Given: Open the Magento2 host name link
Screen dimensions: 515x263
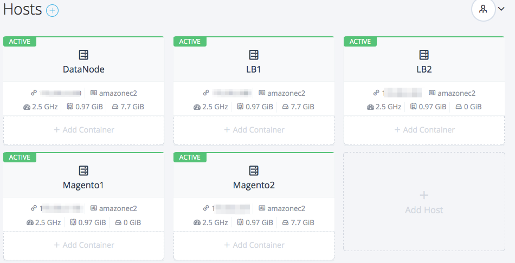Looking at the screenshot, I should (x=254, y=185).
